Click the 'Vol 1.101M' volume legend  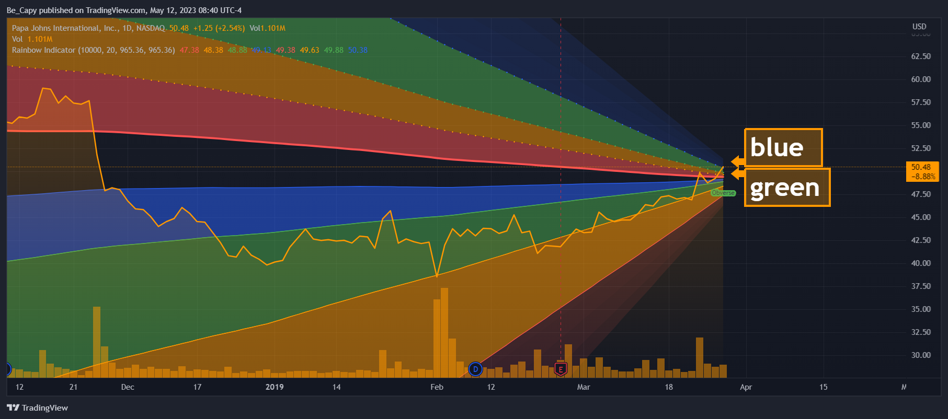(x=32, y=39)
